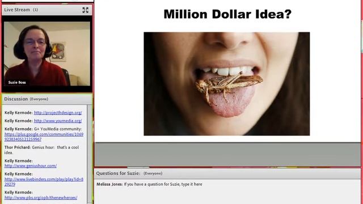The height and width of the screenshot is (204, 363).
Task: Click the Suzie Boss name label
Action: coord(17,82)
